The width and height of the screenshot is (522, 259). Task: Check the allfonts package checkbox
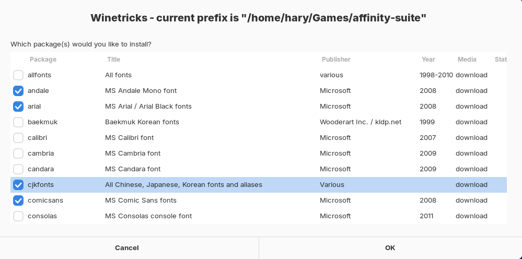click(x=18, y=75)
